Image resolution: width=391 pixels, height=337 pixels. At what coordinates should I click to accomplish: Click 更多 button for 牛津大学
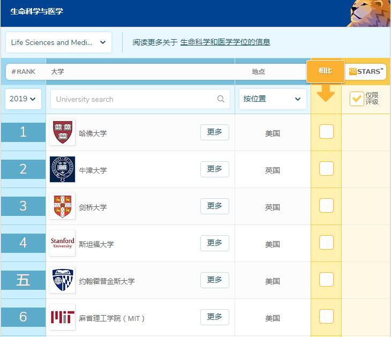click(214, 169)
